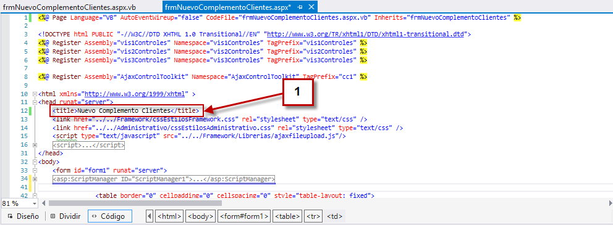Collapse the <head> element on line 11
The image size is (613, 225).
[35, 102]
